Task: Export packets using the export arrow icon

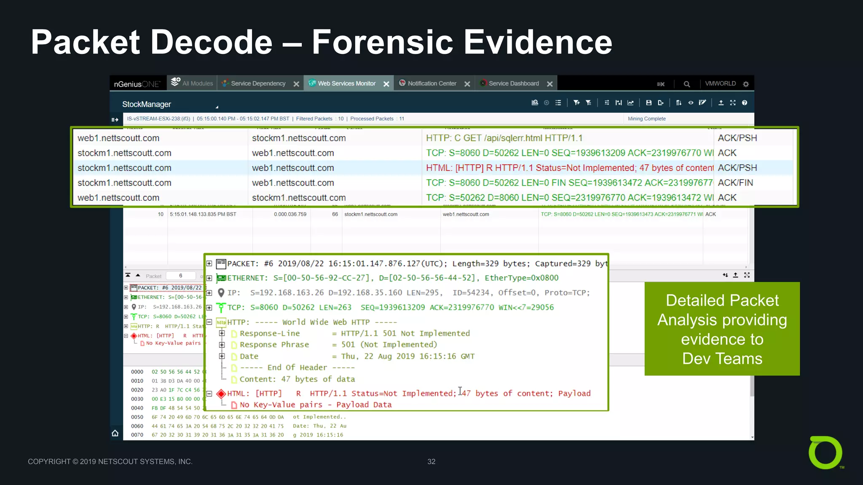Action: 661,103
